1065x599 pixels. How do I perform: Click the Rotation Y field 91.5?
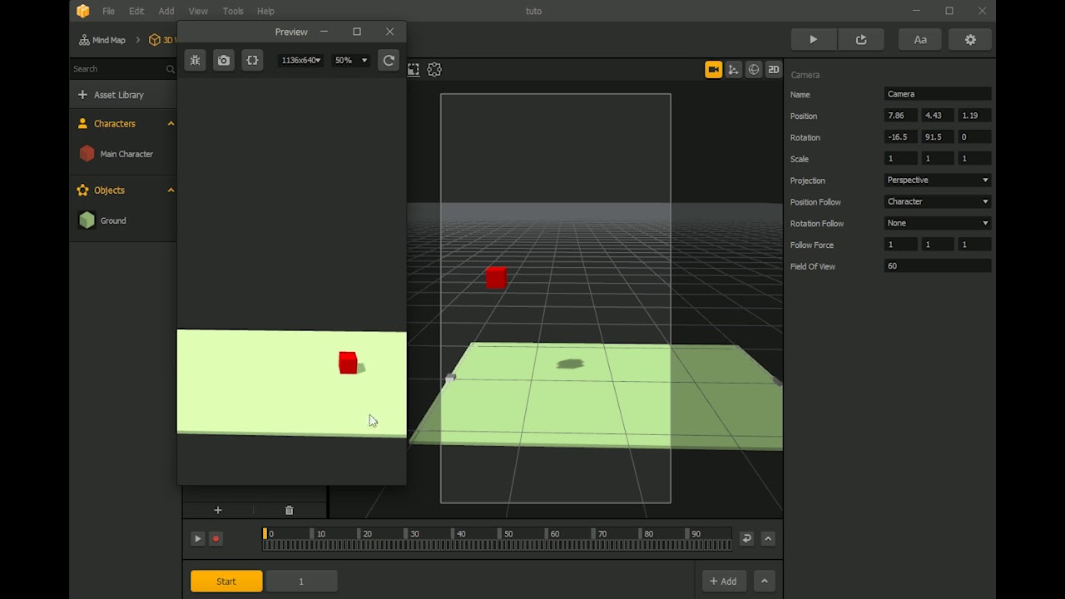click(x=938, y=137)
